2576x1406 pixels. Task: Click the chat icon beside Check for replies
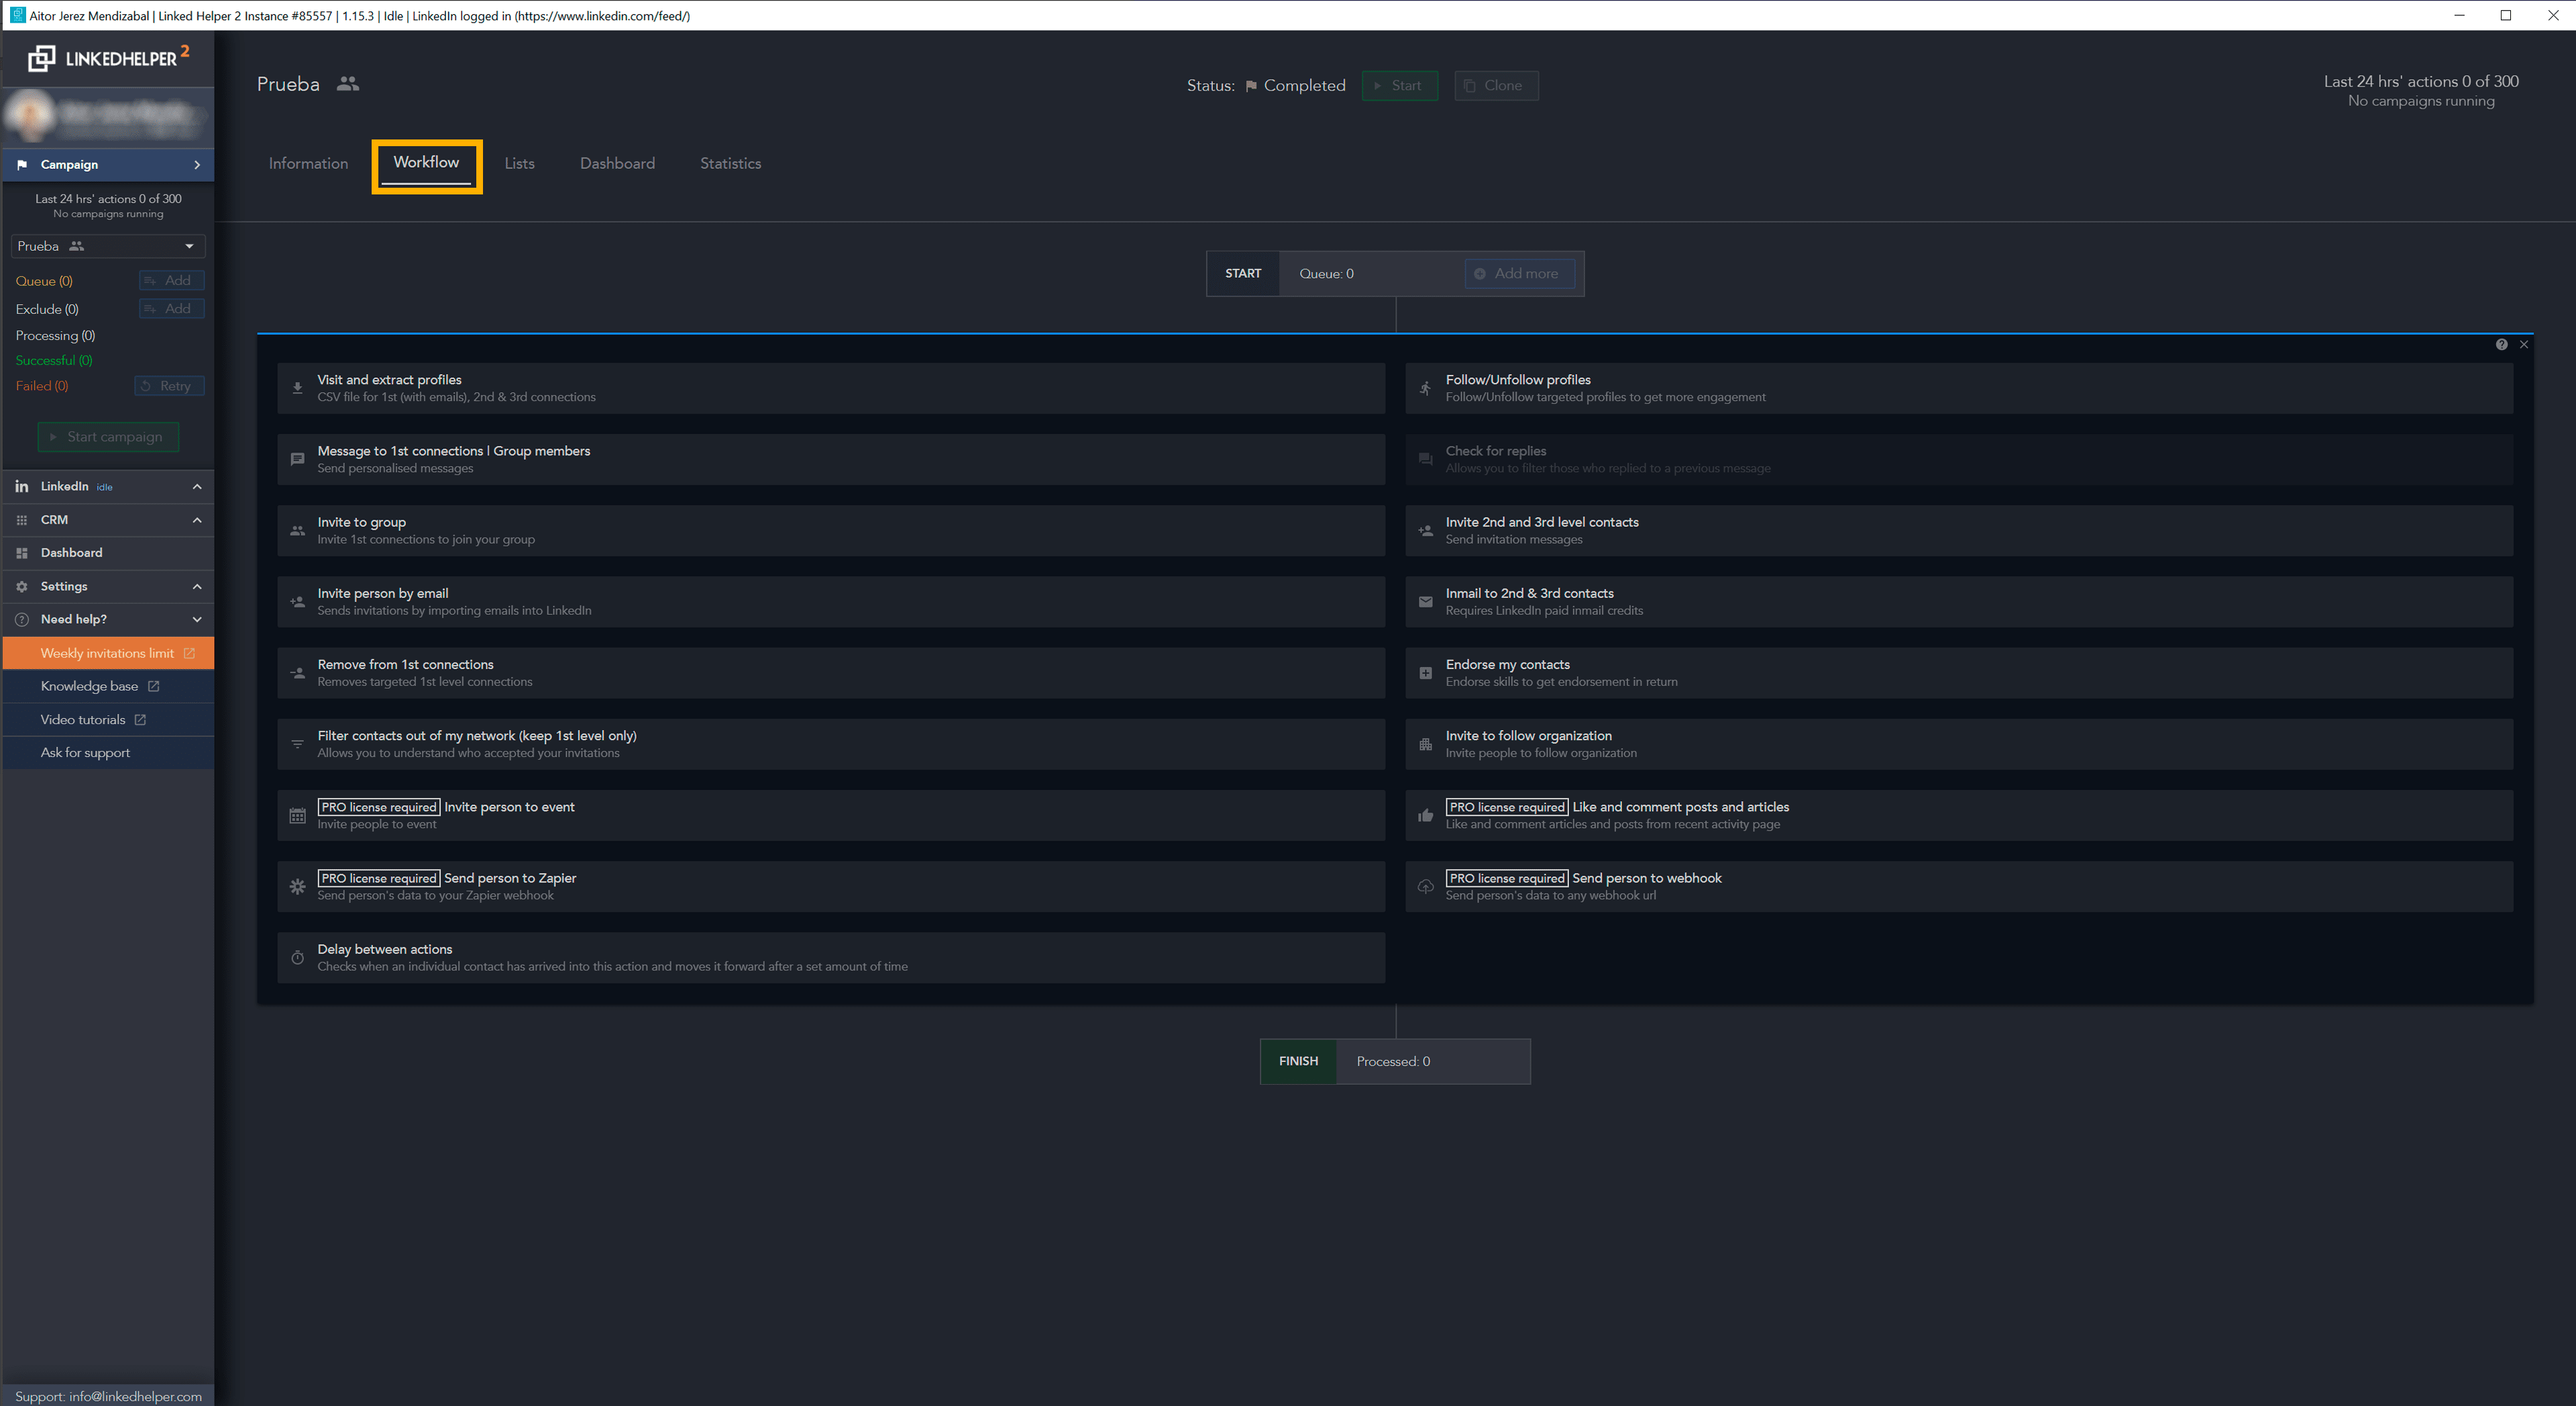click(1425, 460)
